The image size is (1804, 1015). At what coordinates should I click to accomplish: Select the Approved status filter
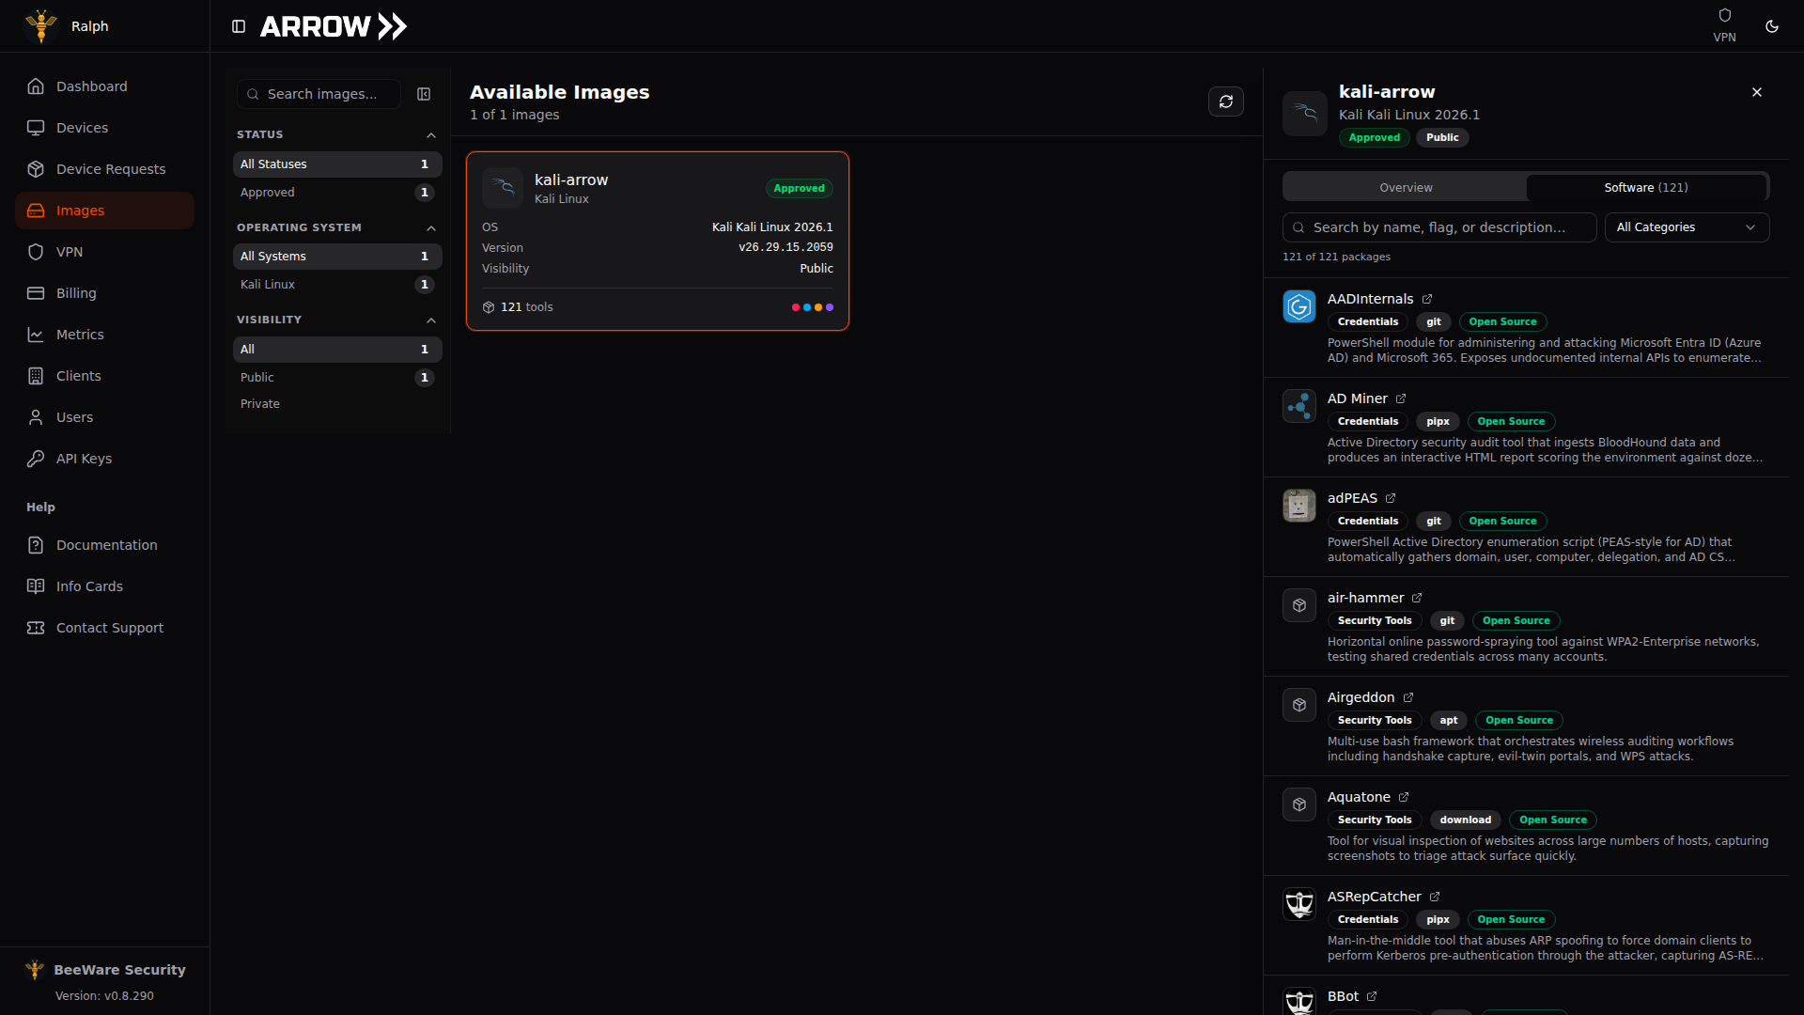[337, 193]
